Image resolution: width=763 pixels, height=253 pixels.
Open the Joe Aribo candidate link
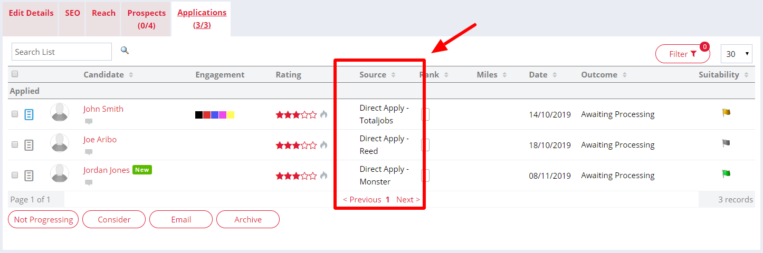click(x=100, y=140)
